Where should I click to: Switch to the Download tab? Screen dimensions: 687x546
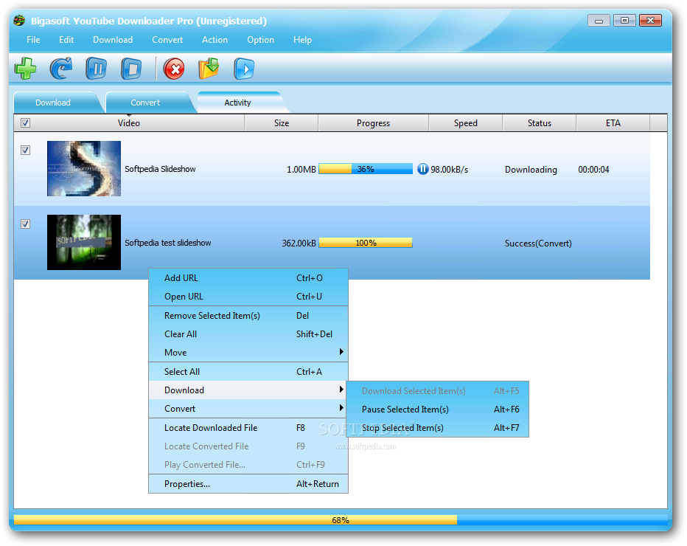53,103
